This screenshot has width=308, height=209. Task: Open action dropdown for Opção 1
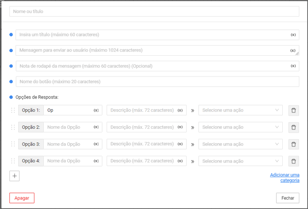click(x=240, y=110)
